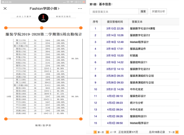
Task: Click the orange previous-page arrow icon
Action: pos(107,132)
